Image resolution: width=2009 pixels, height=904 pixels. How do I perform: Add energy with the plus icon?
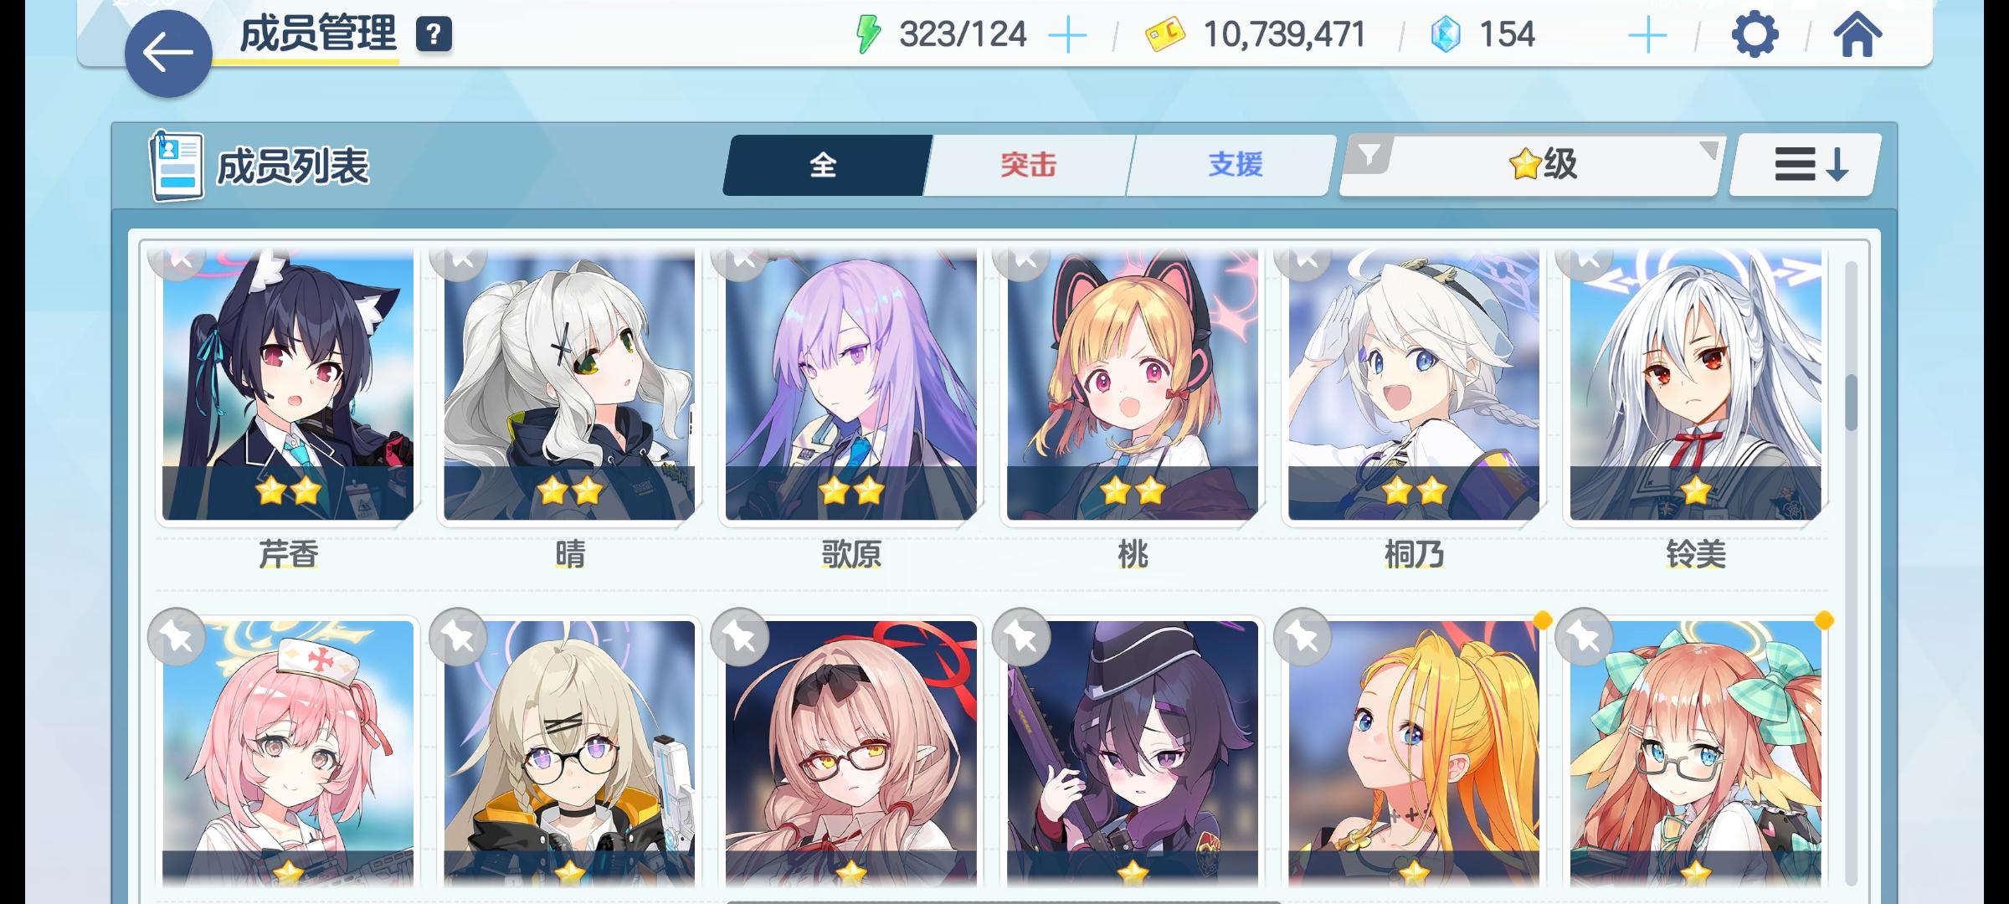tap(1067, 36)
